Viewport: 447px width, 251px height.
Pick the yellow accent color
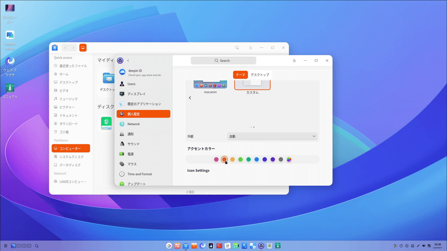coord(232,159)
